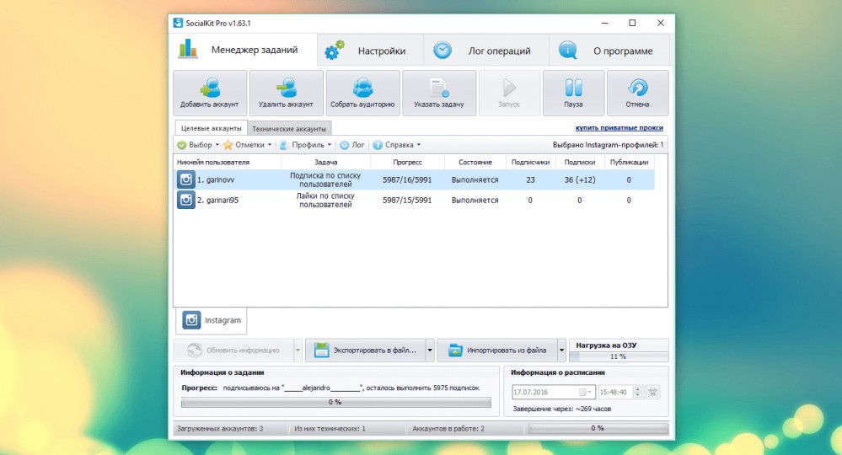Open the Профиль dropdown menu
Image resolution: width=842 pixels, height=455 pixels.
coord(305,145)
